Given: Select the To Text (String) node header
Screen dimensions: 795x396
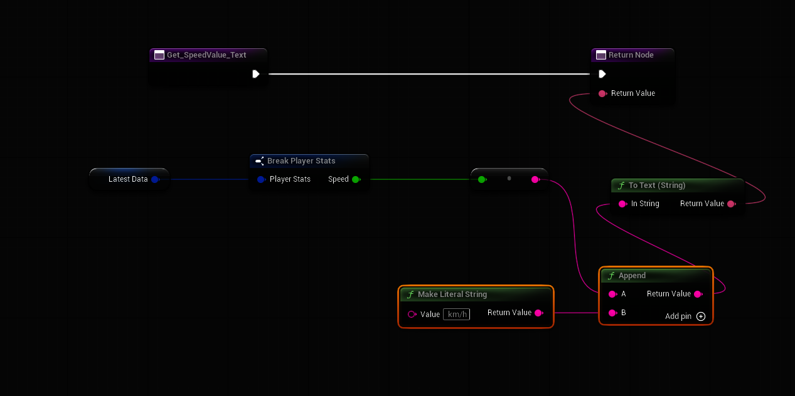Looking at the screenshot, I should click(x=656, y=185).
